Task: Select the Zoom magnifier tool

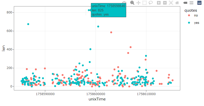Action: [132, 3]
